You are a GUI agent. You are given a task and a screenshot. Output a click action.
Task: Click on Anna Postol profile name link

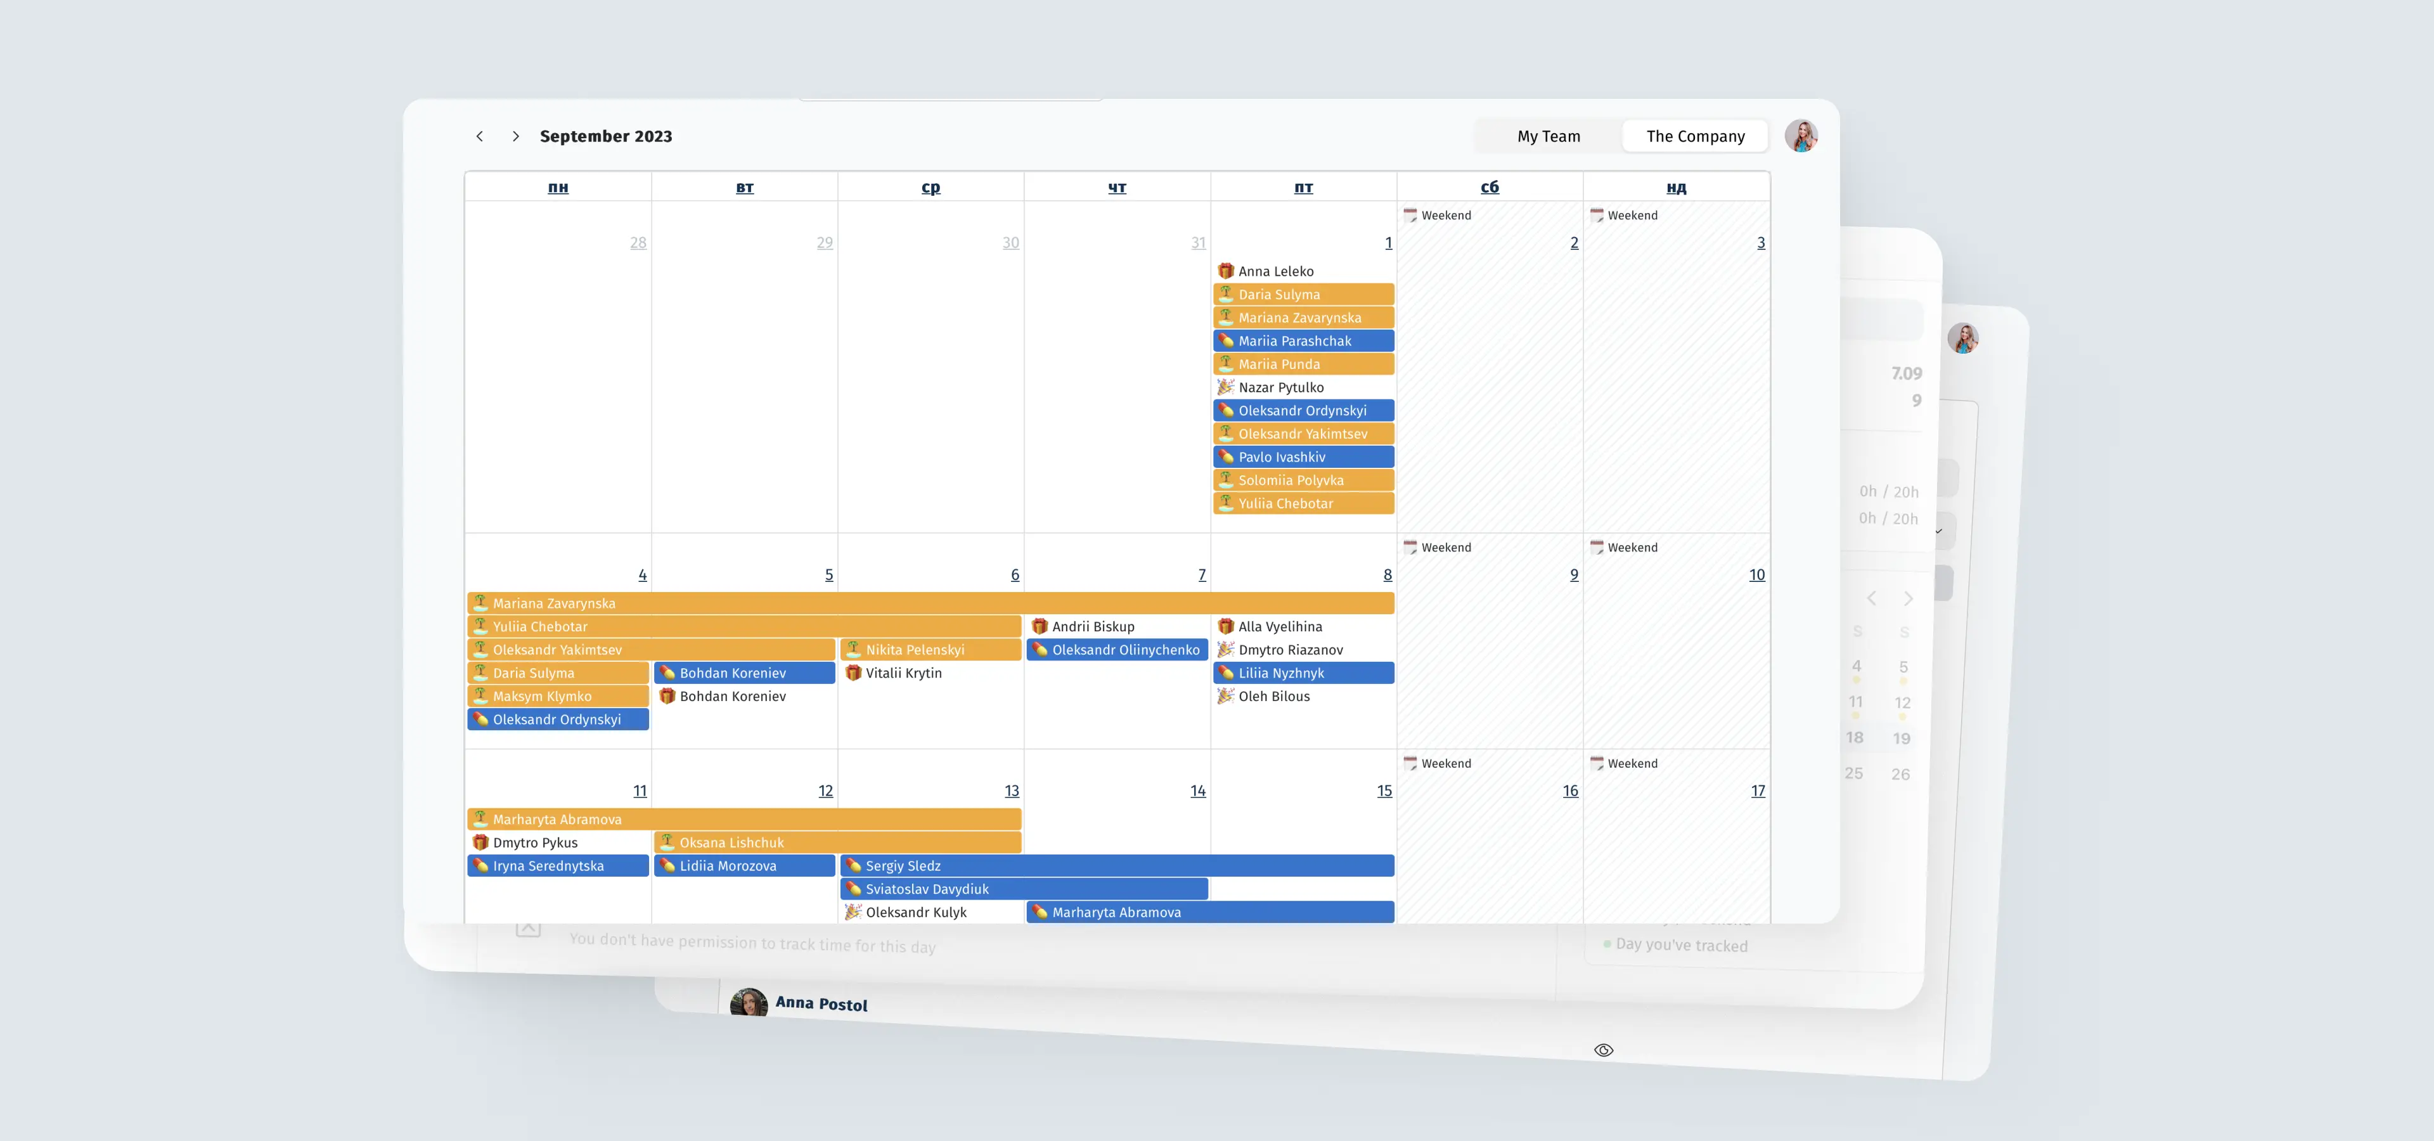(821, 1002)
